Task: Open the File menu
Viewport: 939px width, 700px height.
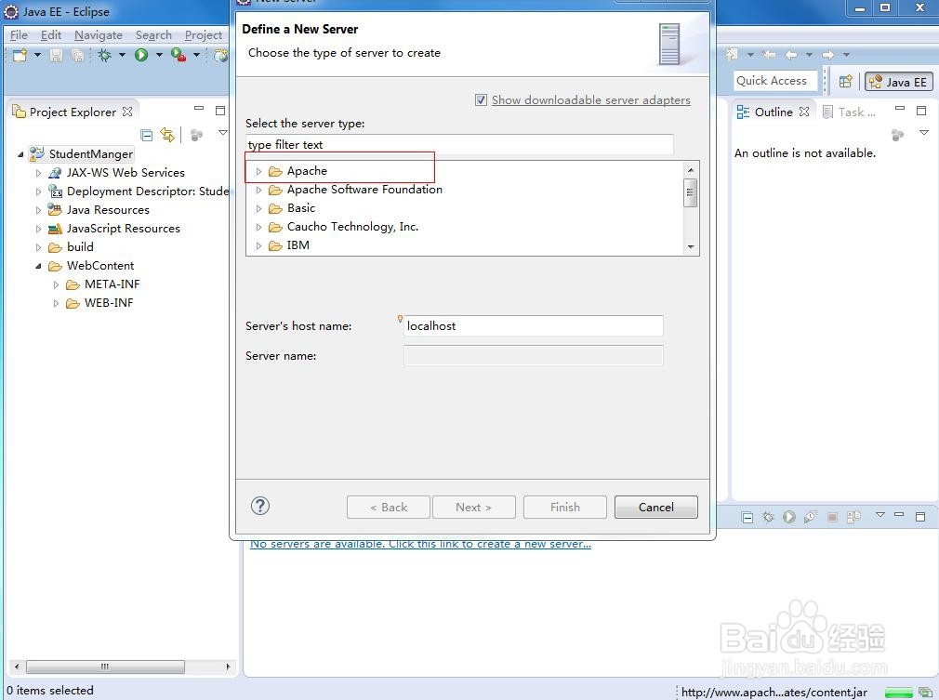Action: [19, 34]
